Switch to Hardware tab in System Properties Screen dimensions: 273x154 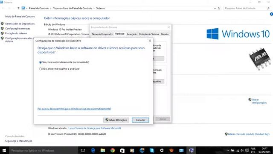[x=120, y=34]
